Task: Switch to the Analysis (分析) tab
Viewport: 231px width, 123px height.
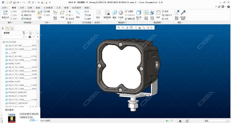Action: click(22, 8)
